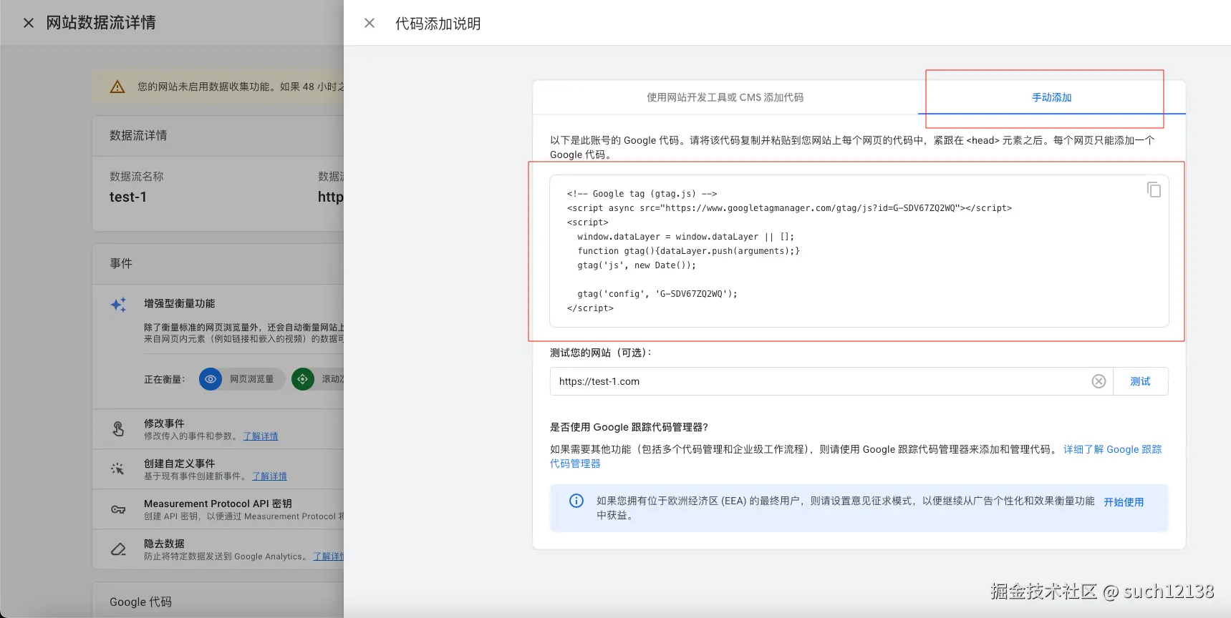Click the green scroll tracking chip icon

(303, 379)
